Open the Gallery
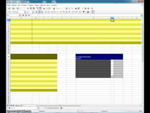 pos(85,8)
